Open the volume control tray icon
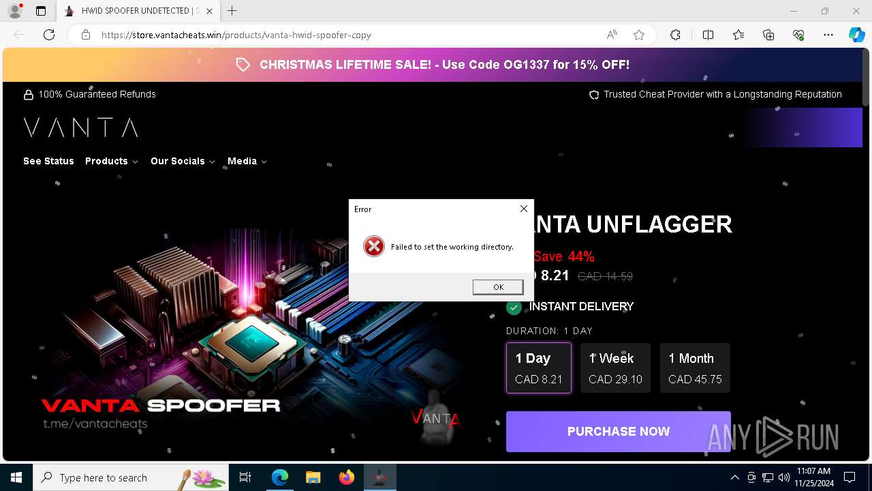This screenshot has height=491, width=872. (784, 477)
